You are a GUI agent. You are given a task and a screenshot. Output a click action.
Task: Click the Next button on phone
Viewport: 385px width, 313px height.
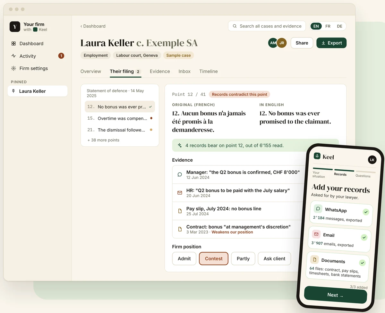pos(336,295)
